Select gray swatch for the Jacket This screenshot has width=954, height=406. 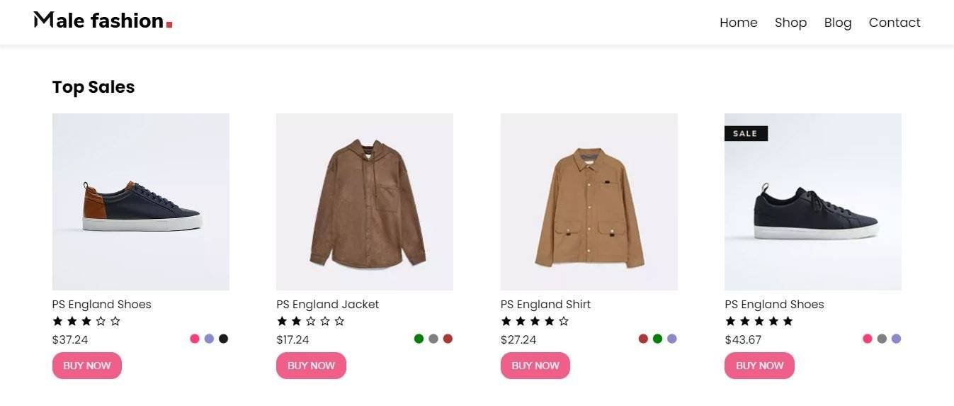pos(433,339)
